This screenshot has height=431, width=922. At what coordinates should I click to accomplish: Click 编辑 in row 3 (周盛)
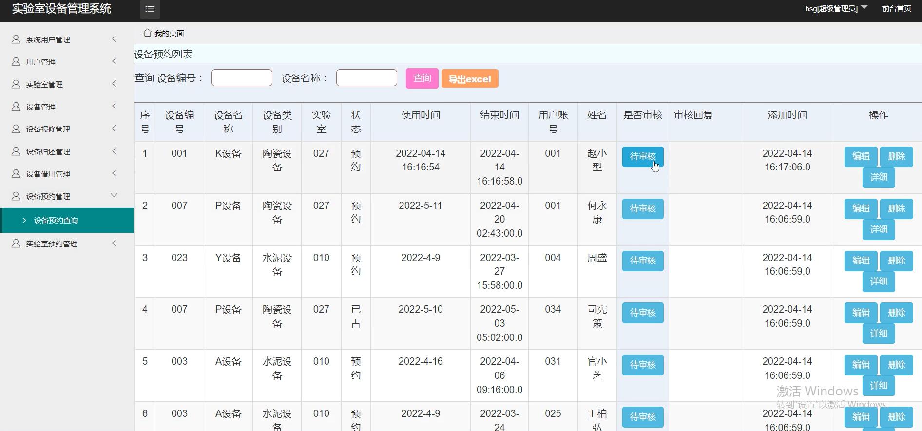pyautogui.click(x=861, y=261)
